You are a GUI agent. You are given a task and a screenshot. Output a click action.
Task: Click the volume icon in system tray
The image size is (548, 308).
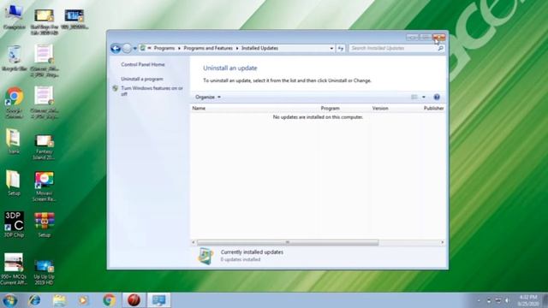pyautogui.click(x=508, y=300)
